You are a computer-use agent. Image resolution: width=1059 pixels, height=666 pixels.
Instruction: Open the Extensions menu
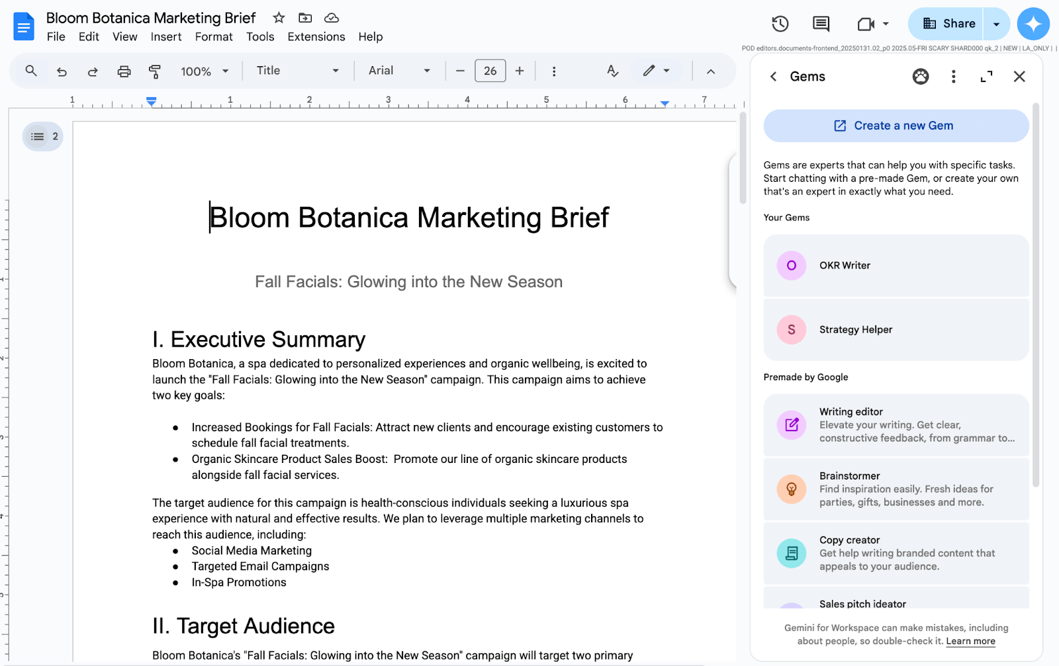[316, 37]
